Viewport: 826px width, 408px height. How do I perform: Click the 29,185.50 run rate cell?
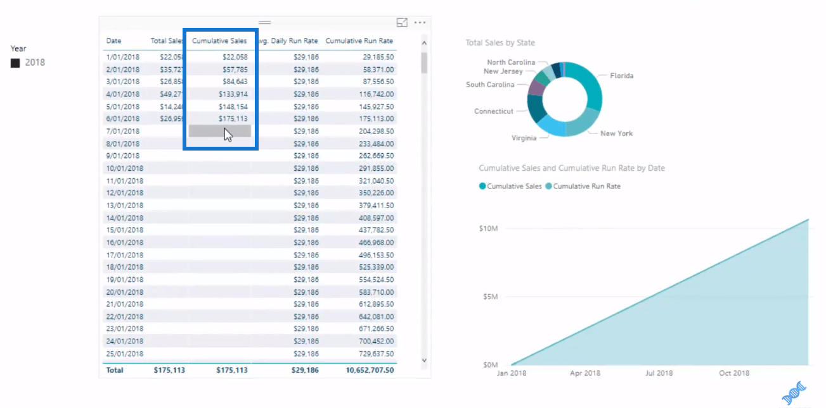coord(378,57)
